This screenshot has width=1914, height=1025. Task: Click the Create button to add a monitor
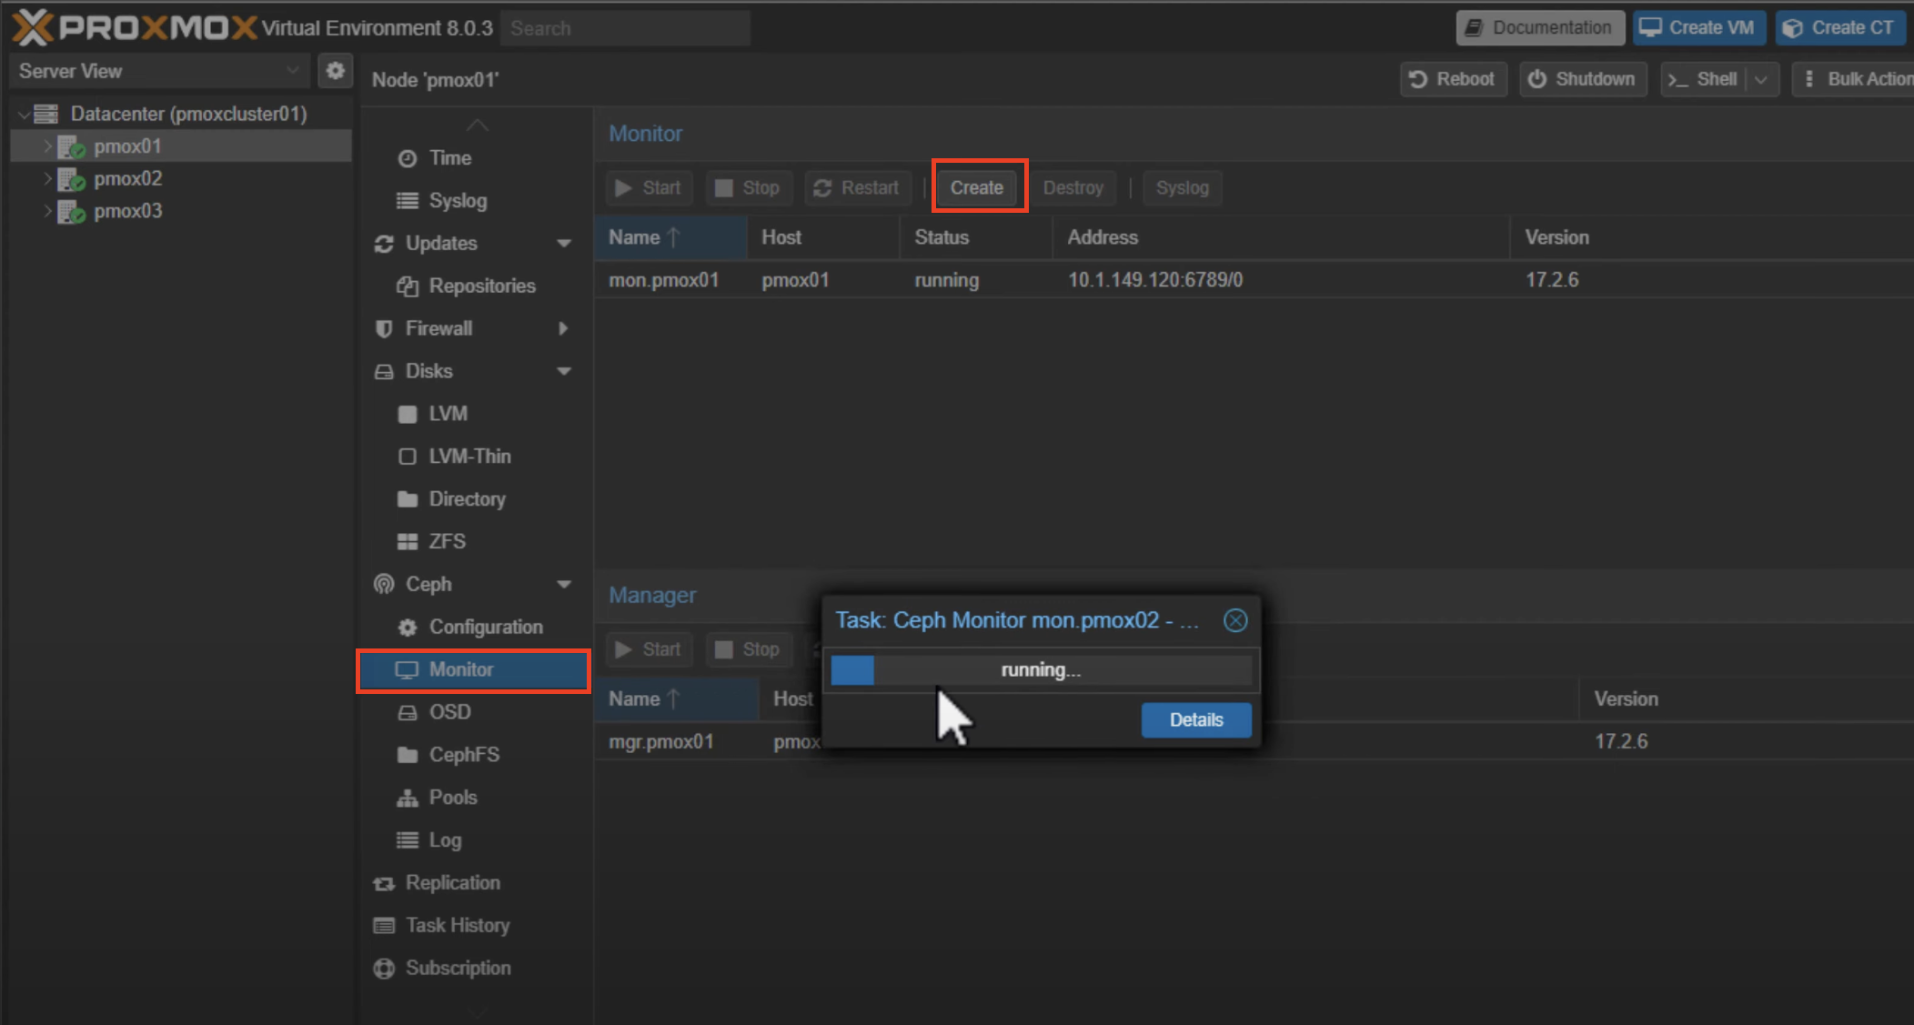[x=977, y=187]
